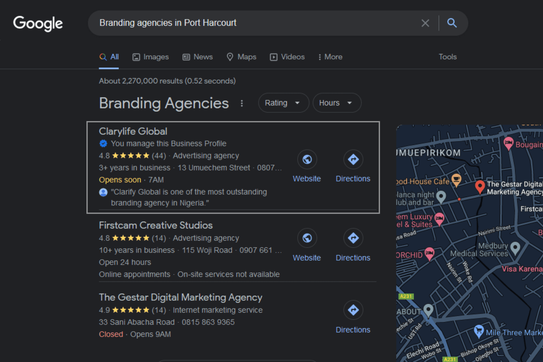Viewport: 543px width, 362px height.
Task: Click Medbury Medical Services map pin
Action: click(x=515, y=248)
